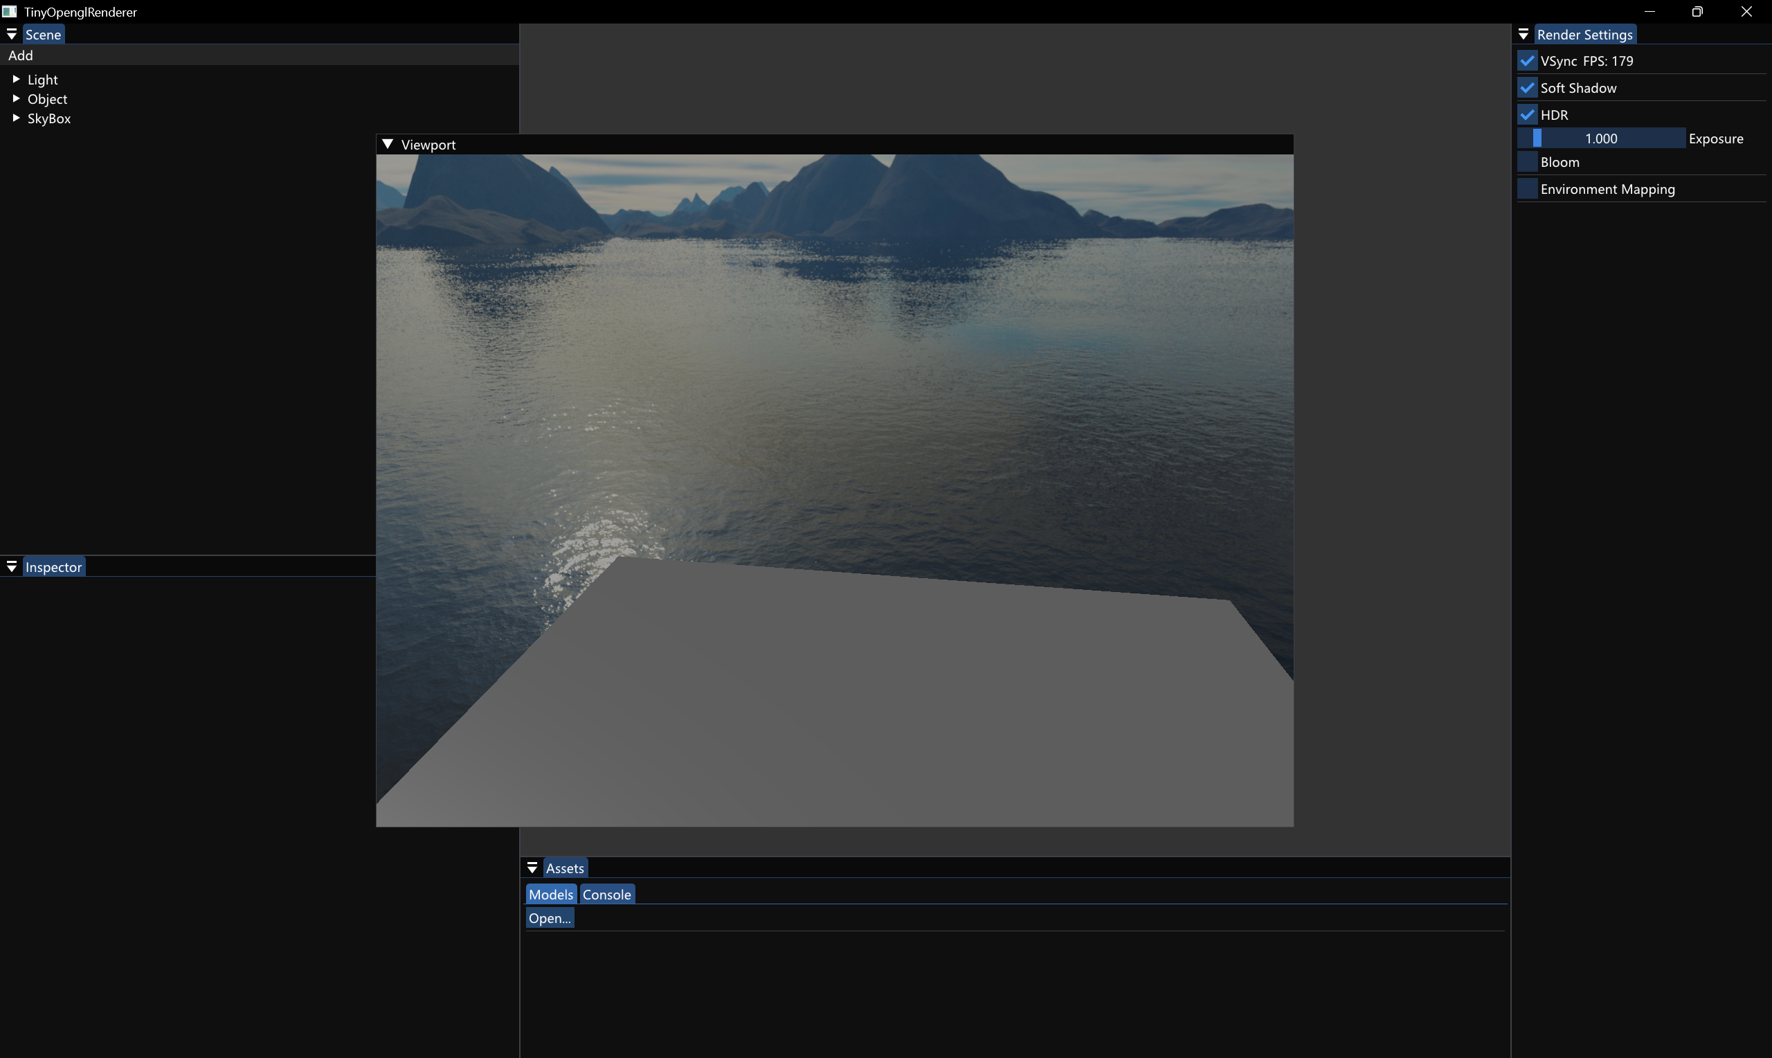The width and height of the screenshot is (1772, 1058).
Task: Collapse the Viewport window triangle
Action: click(x=388, y=144)
